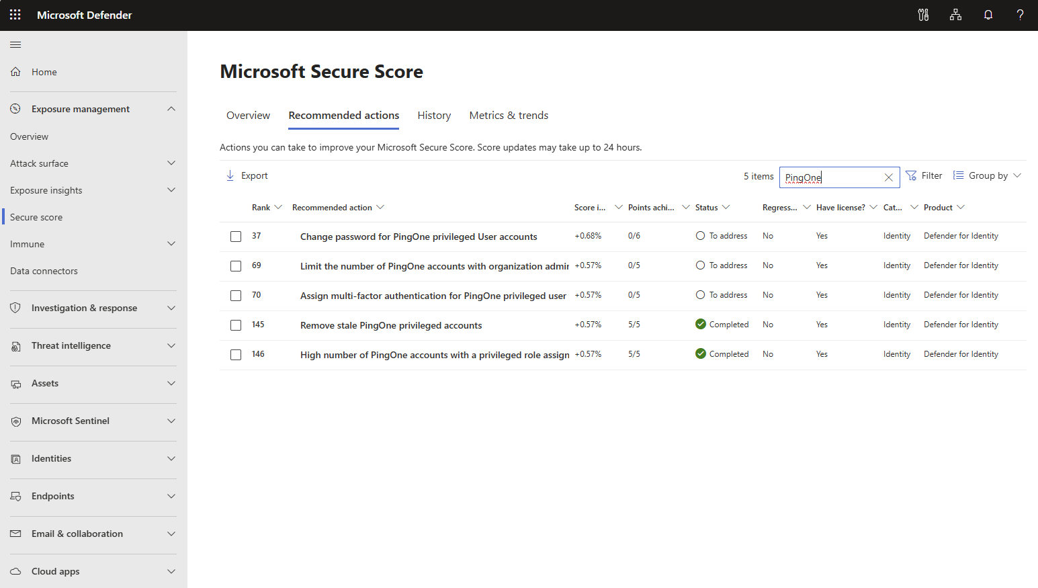Switch to the History tab

434,116
